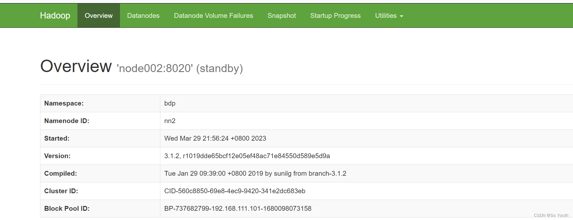Click the Started: label
The height and width of the screenshot is (220, 573).
pyautogui.click(x=57, y=138)
